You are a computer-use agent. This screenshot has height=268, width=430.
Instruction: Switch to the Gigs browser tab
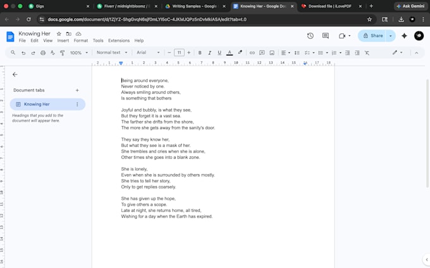pyautogui.click(x=58, y=6)
